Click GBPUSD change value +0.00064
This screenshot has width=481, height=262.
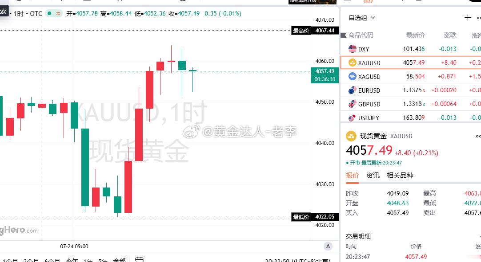(x=444, y=104)
